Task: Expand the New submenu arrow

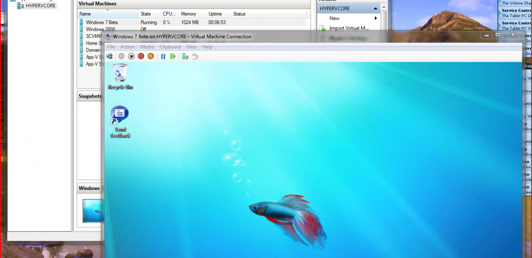Action: (376, 18)
